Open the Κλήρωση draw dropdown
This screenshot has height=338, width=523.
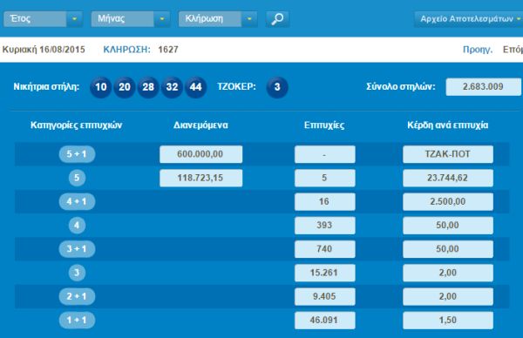pos(218,19)
